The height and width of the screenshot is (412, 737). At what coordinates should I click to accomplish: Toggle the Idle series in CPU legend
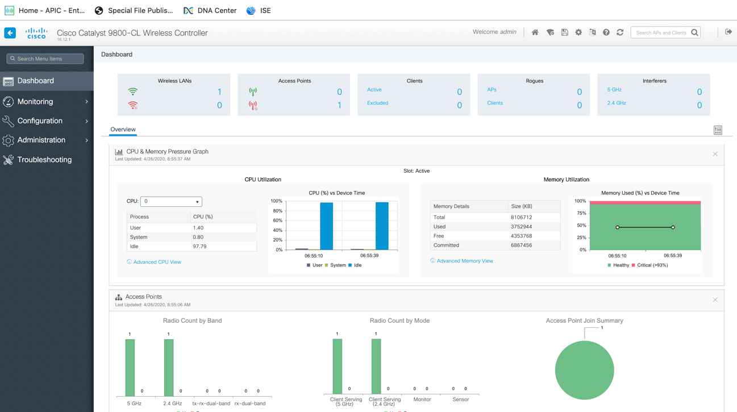tap(355, 265)
